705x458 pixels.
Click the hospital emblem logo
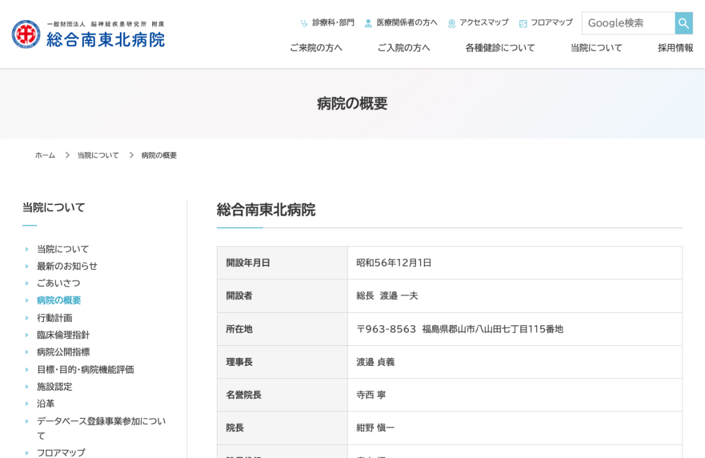(x=26, y=34)
